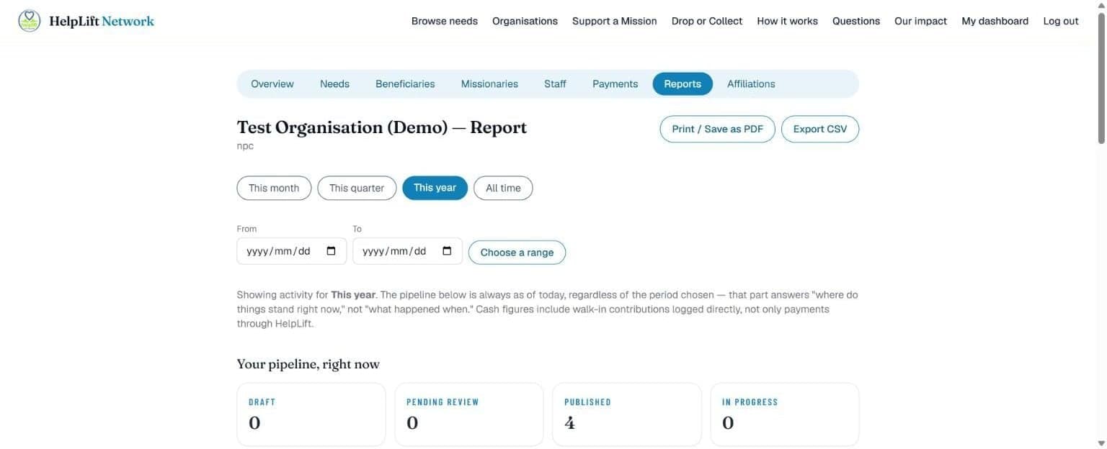The width and height of the screenshot is (1107, 449).
Task: Open the Missionaries tab
Action: (489, 84)
